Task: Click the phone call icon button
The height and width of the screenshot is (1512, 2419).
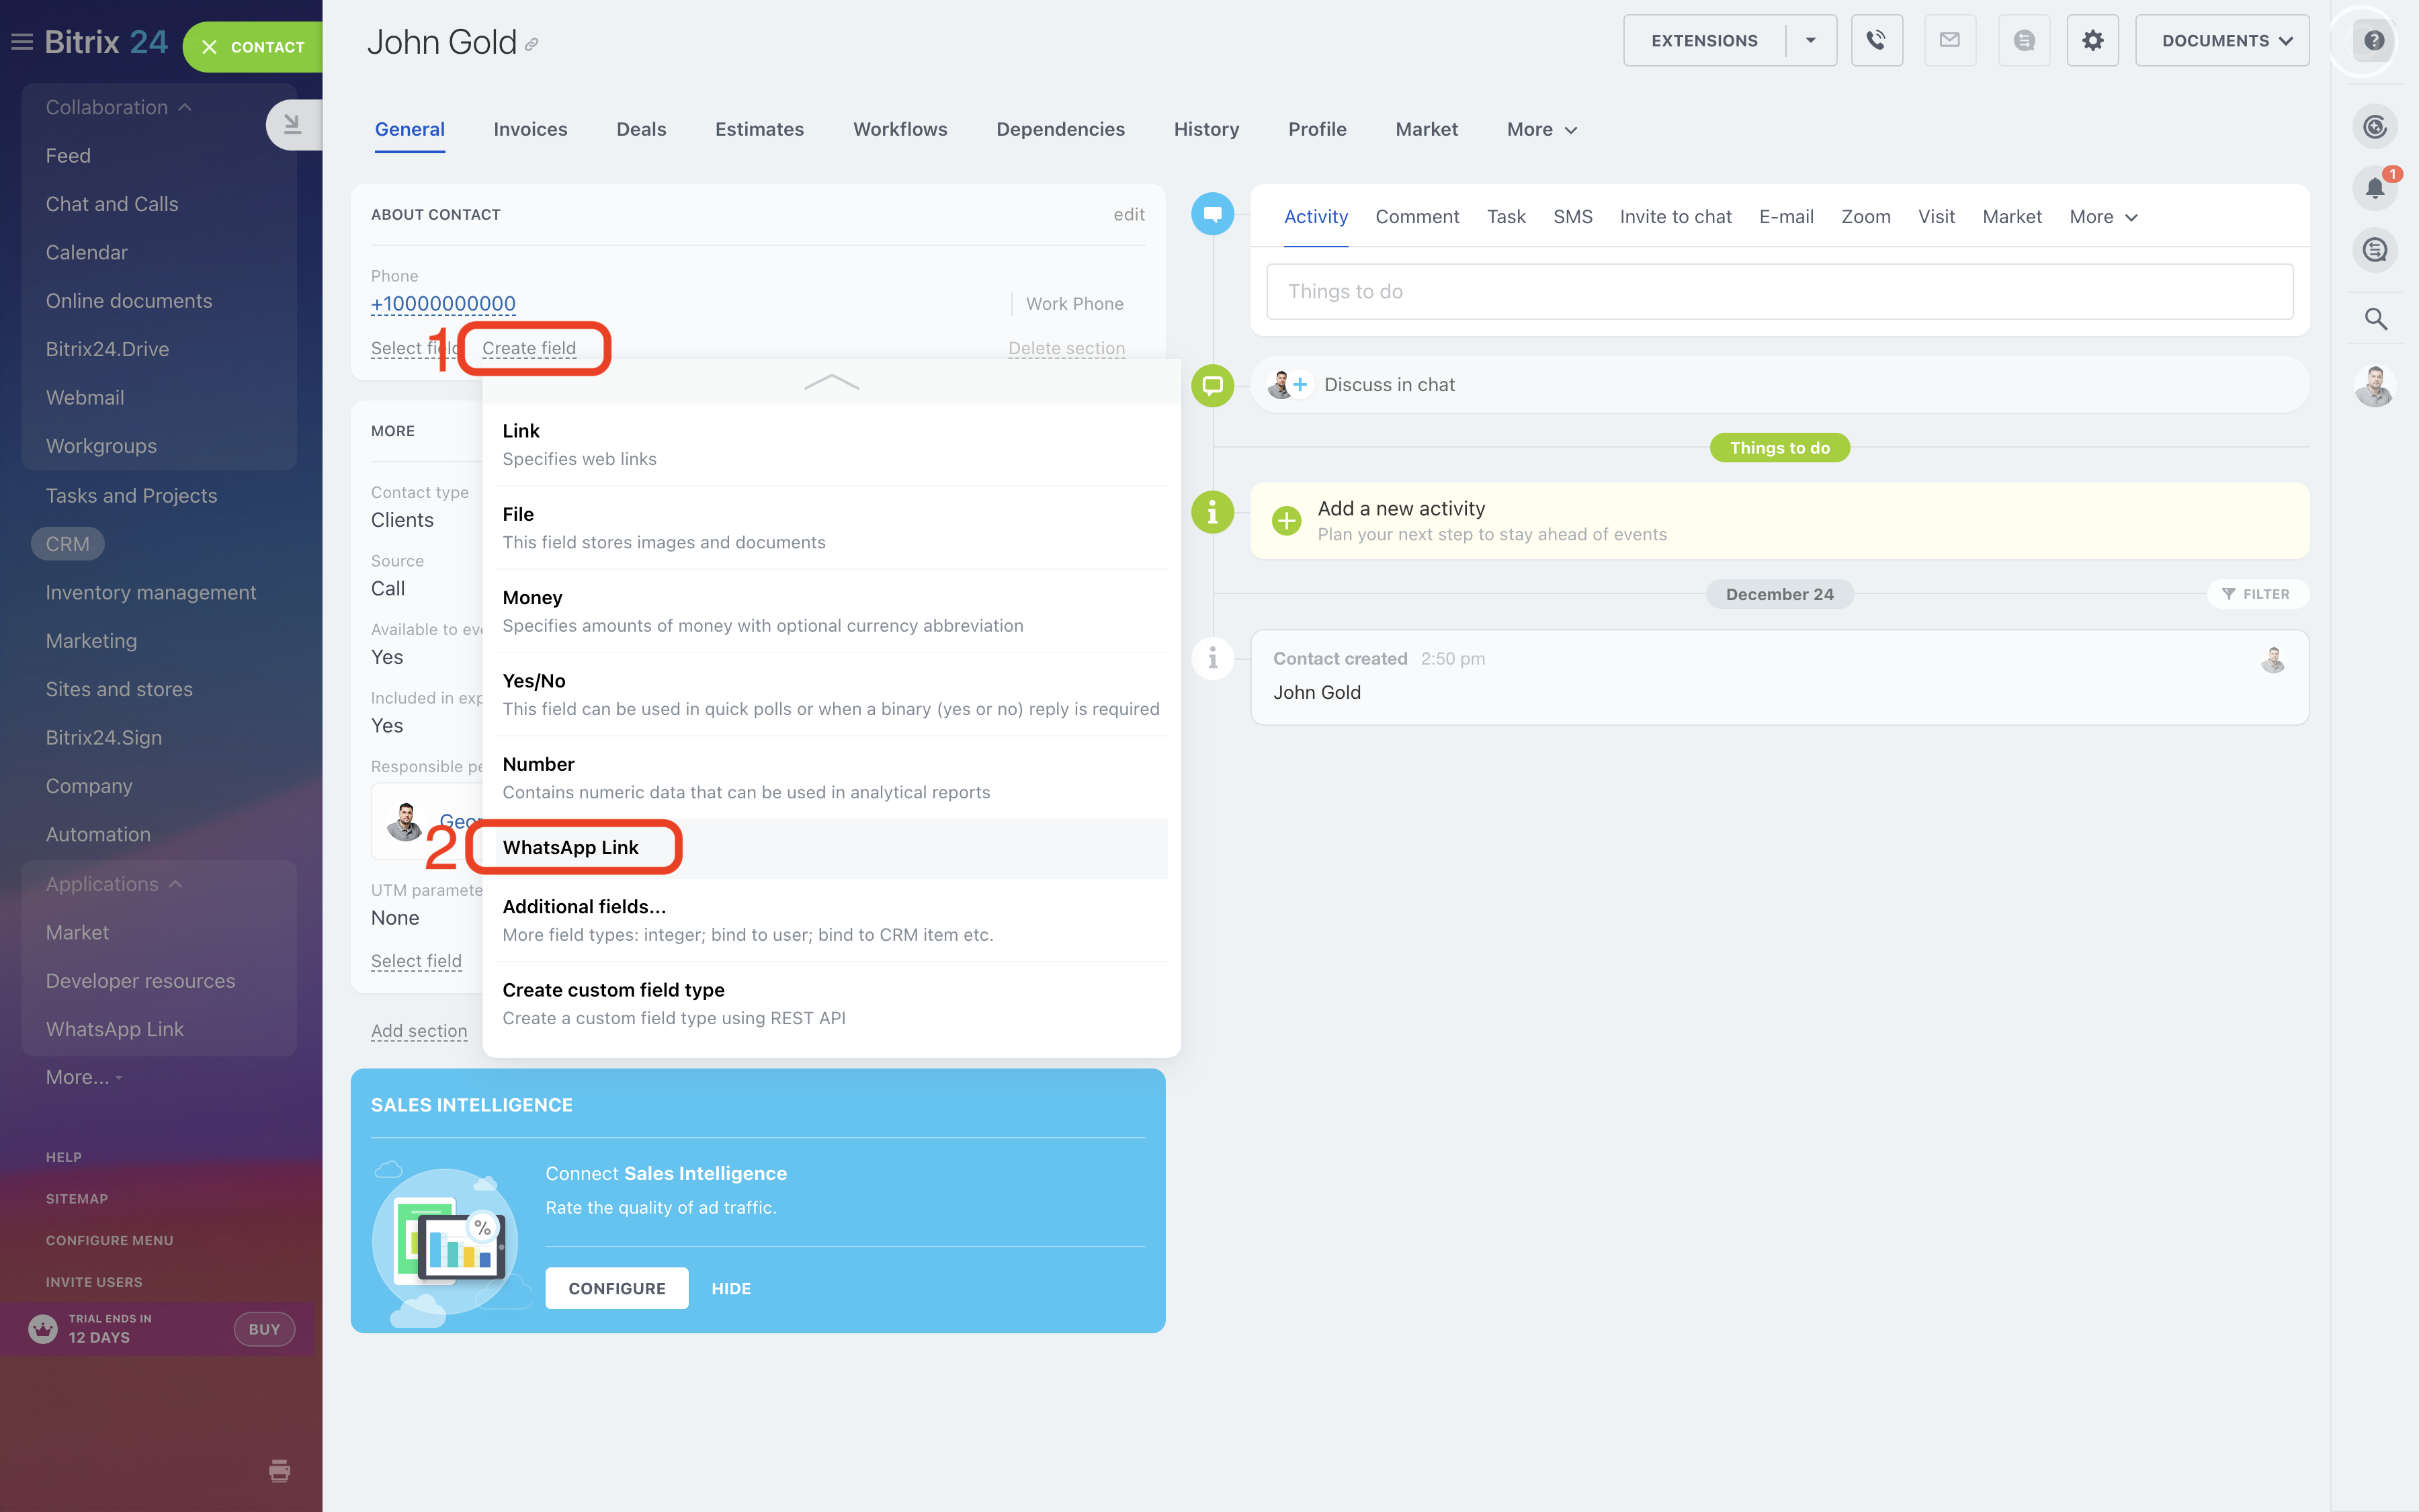Action: (x=1875, y=41)
